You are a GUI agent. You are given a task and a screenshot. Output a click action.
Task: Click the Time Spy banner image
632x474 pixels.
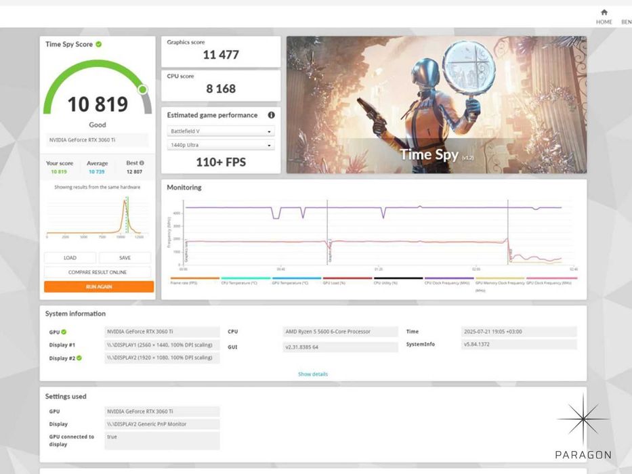tap(436, 105)
